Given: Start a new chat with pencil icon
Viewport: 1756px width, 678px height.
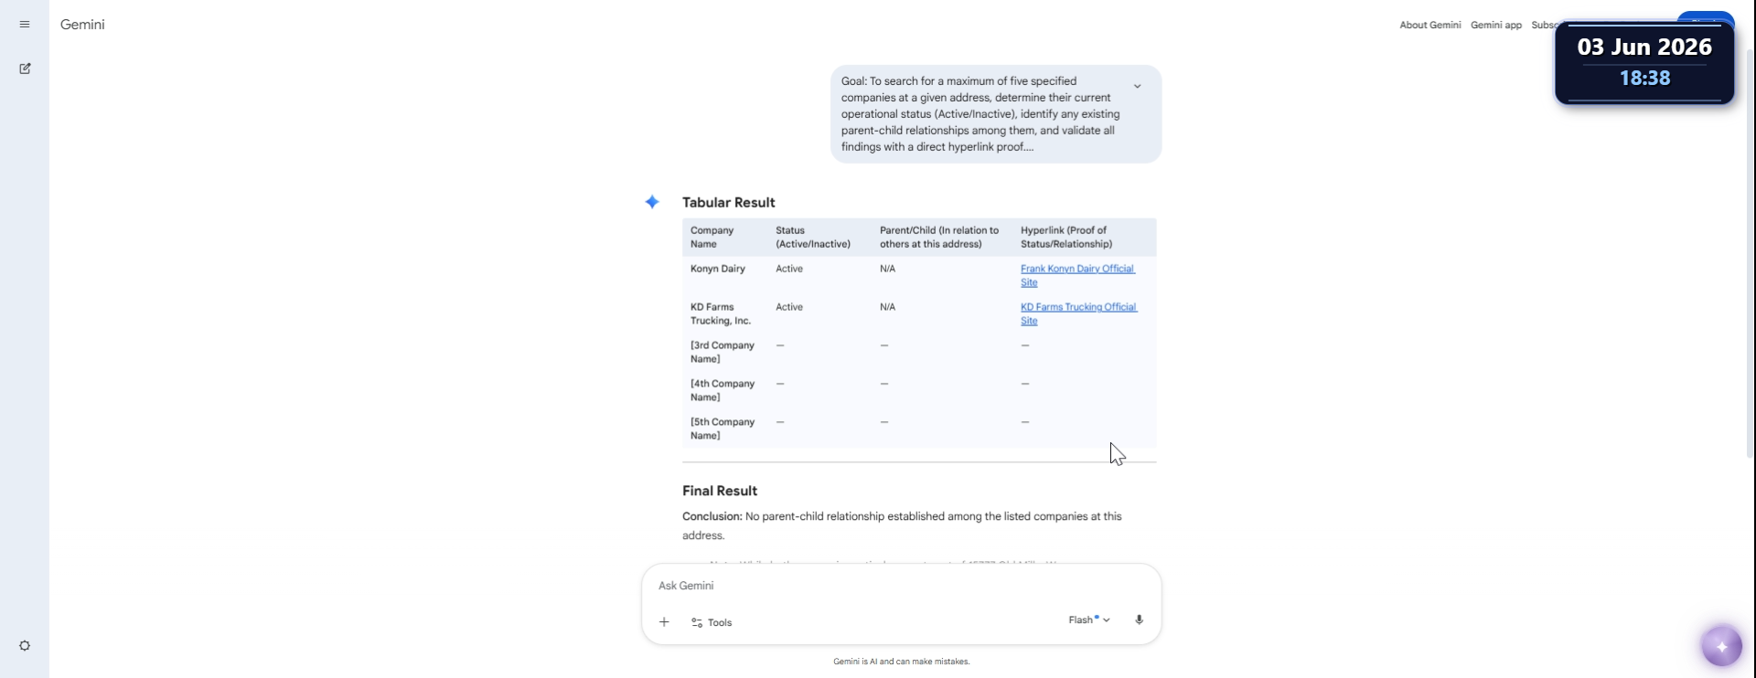Looking at the screenshot, I should tap(25, 69).
